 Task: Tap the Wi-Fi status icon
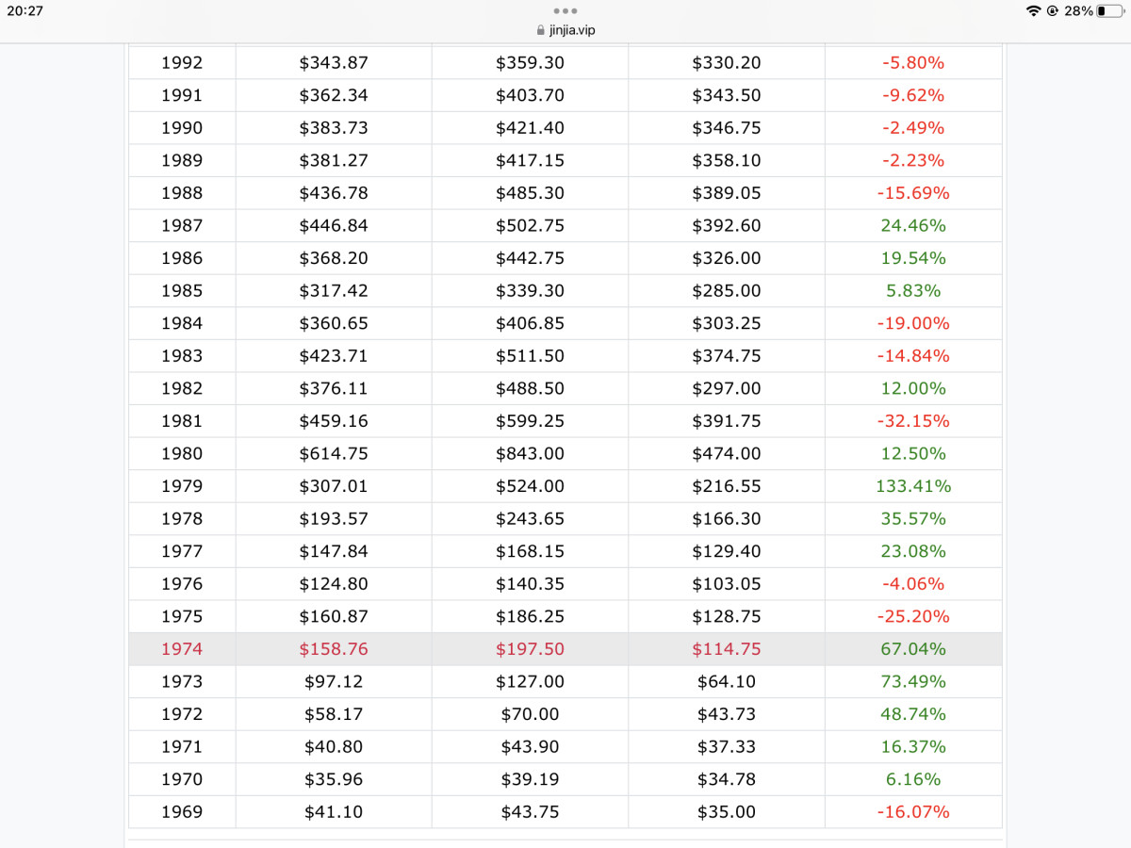tap(1033, 11)
